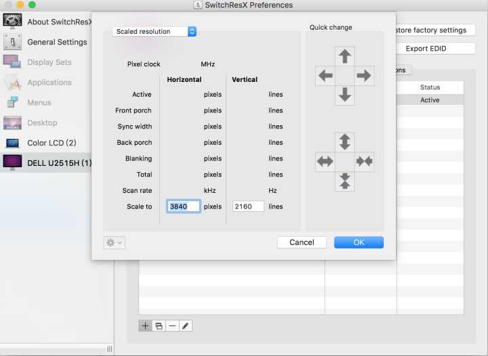The height and width of the screenshot is (356, 488).
Task: Open General Settings in sidebar
Action: click(x=47, y=42)
